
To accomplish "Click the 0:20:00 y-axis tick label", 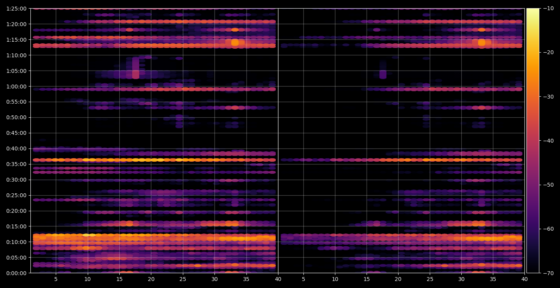I will [x=16, y=211].
